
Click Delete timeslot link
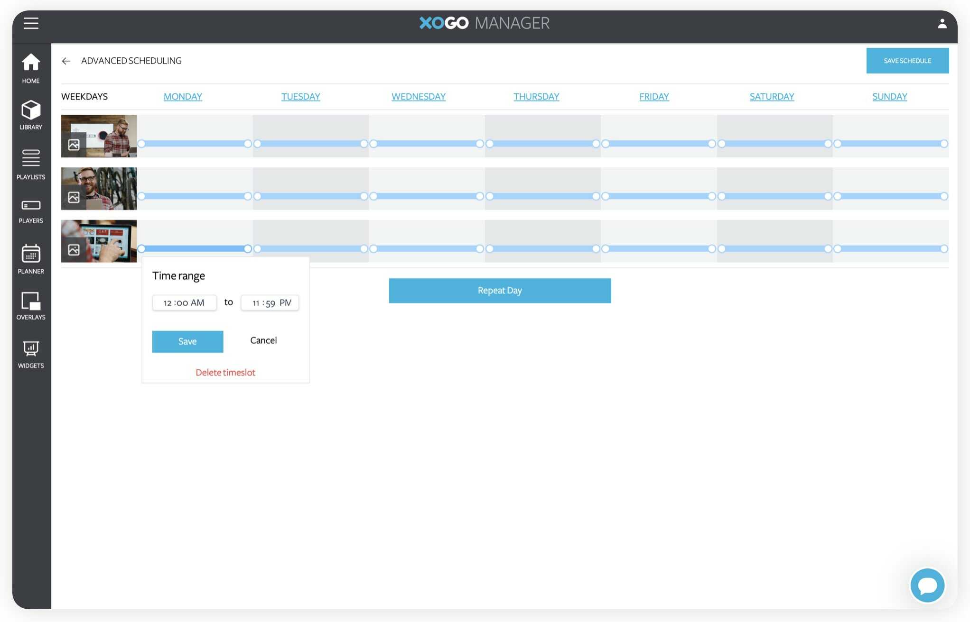pyautogui.click(x=225, y=373)
